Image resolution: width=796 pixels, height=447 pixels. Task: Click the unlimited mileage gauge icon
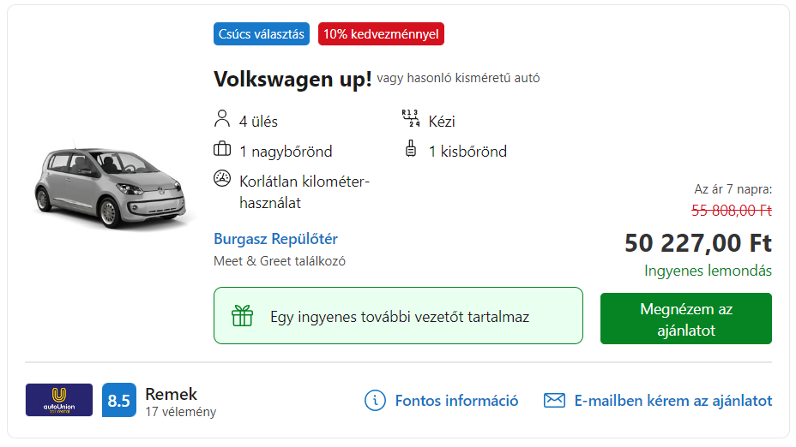point(222,178)
